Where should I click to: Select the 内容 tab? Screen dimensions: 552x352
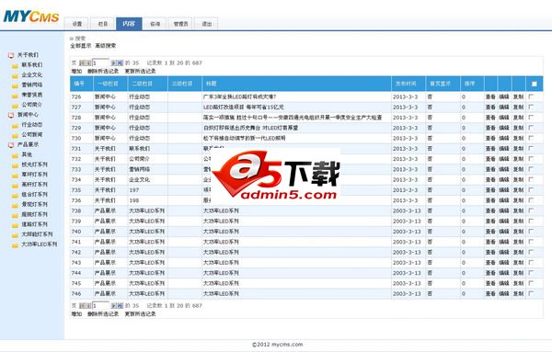click(129, 24)
